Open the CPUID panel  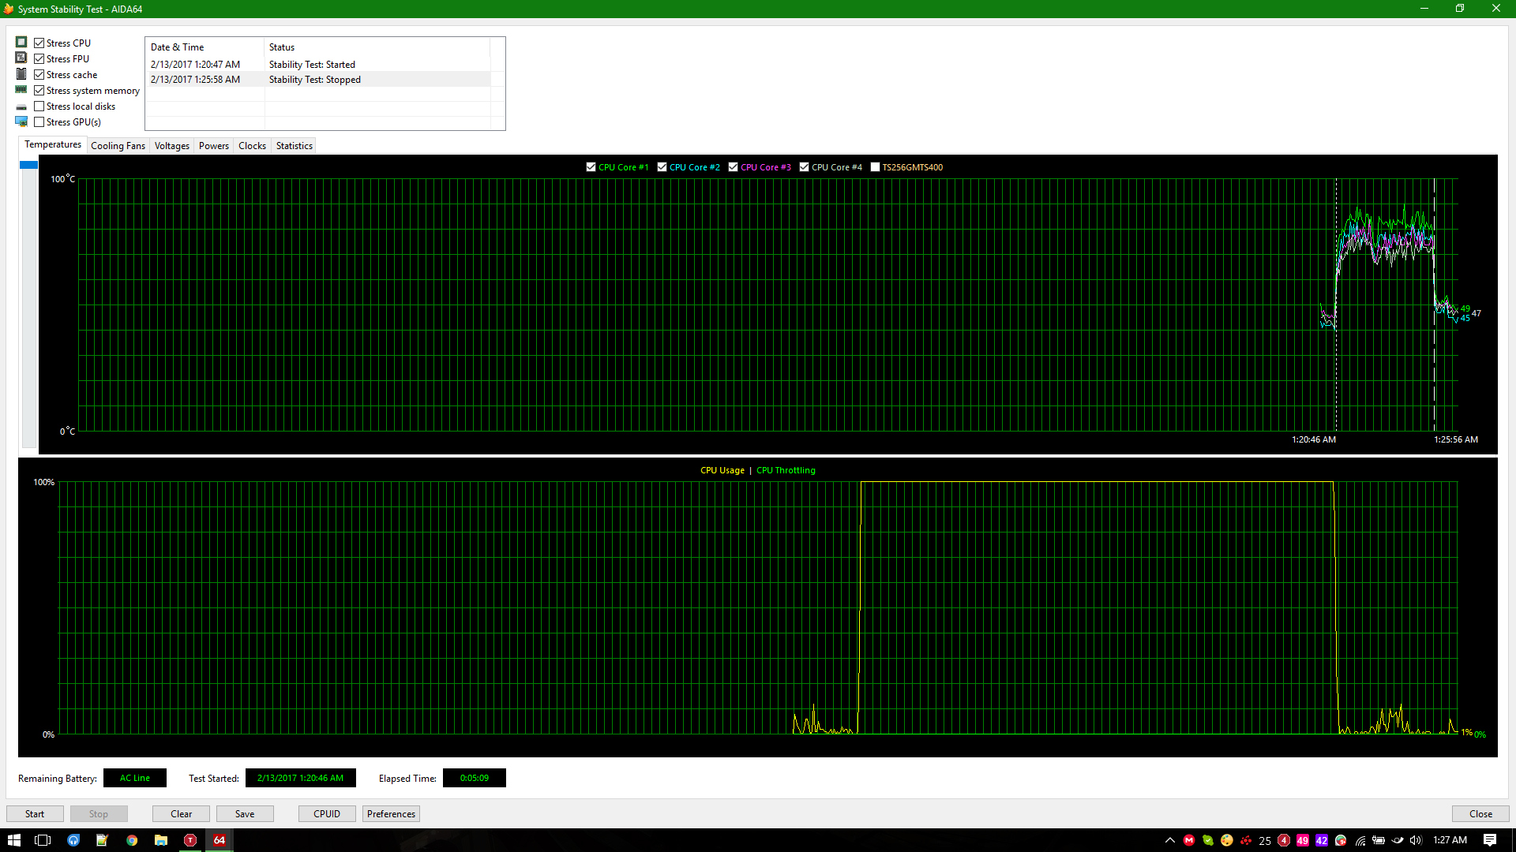327,814
